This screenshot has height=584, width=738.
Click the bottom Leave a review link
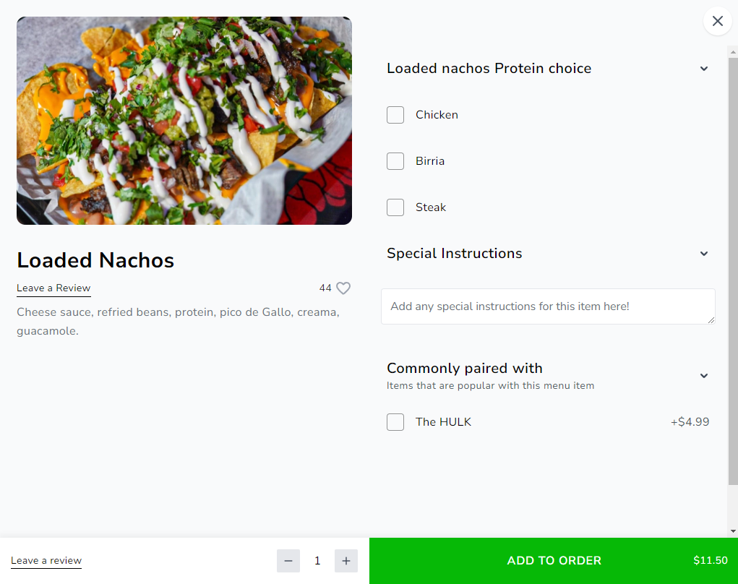coord(46,560)
